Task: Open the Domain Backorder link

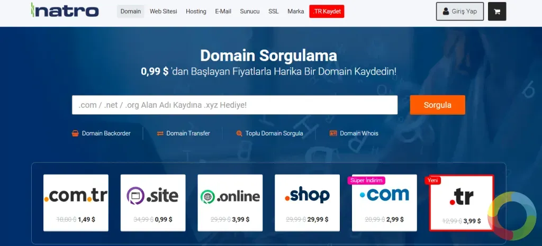Action: [101, 133]
